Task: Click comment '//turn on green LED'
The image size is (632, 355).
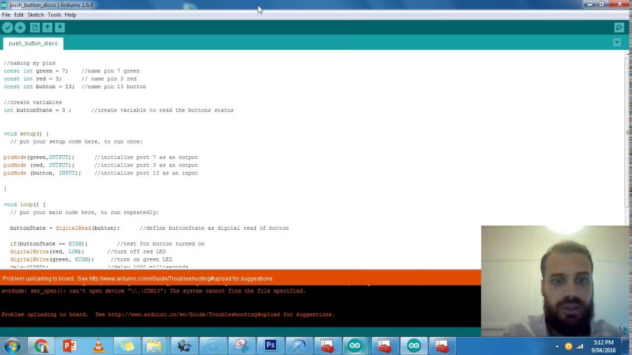Action: pos(141,260)
